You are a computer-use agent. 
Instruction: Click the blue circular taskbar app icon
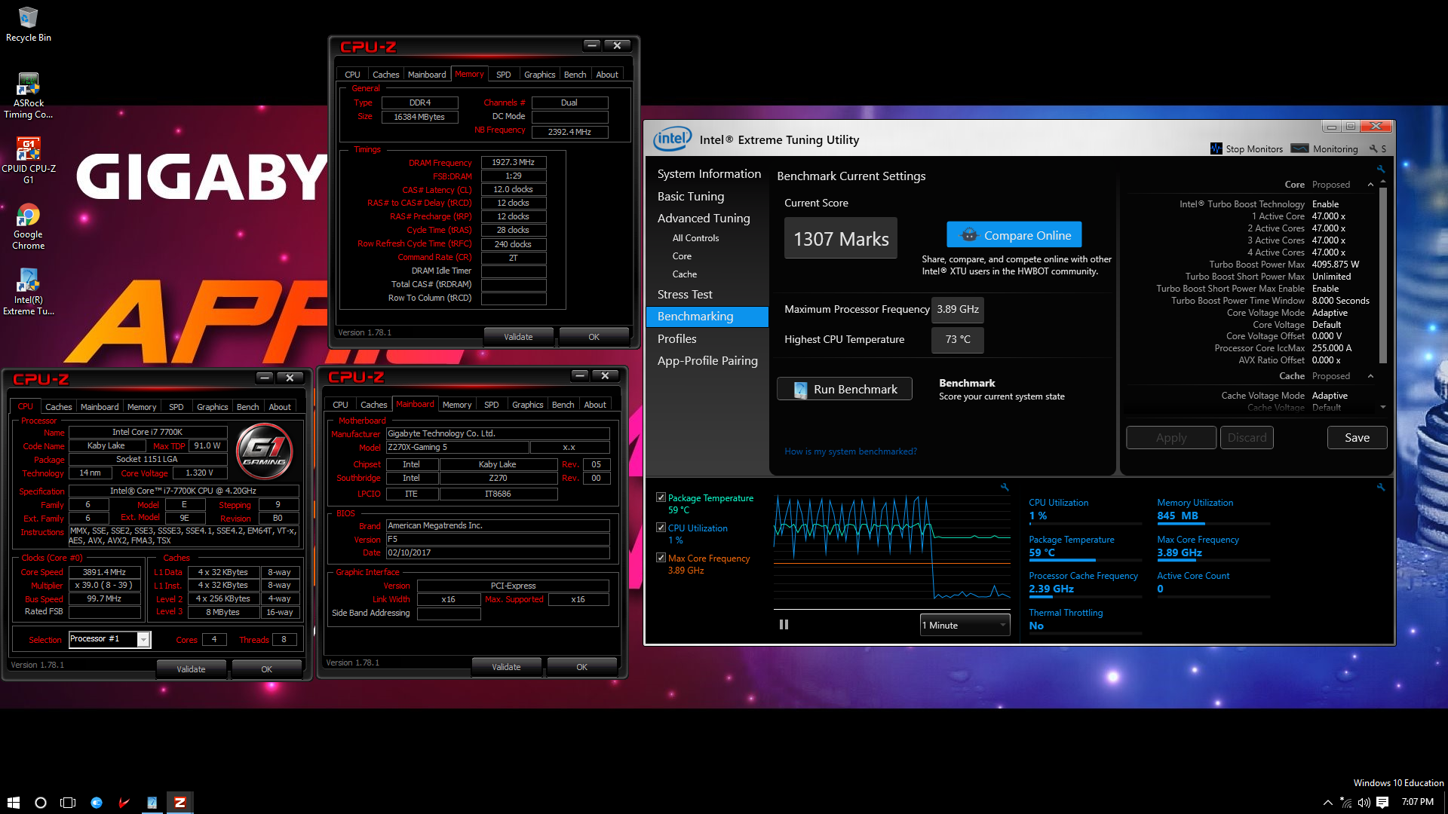[x=97, y=802]
